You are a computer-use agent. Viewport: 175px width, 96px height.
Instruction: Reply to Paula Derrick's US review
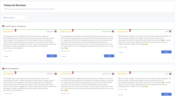click(x=109, y=56)
